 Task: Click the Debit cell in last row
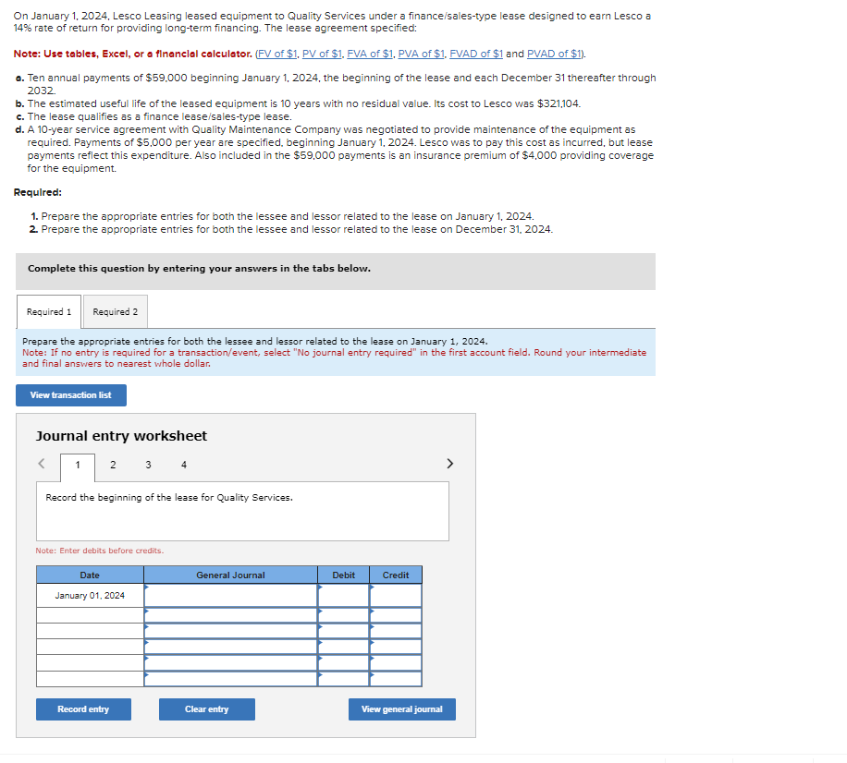pyautogui.click(x=344, y=679)
